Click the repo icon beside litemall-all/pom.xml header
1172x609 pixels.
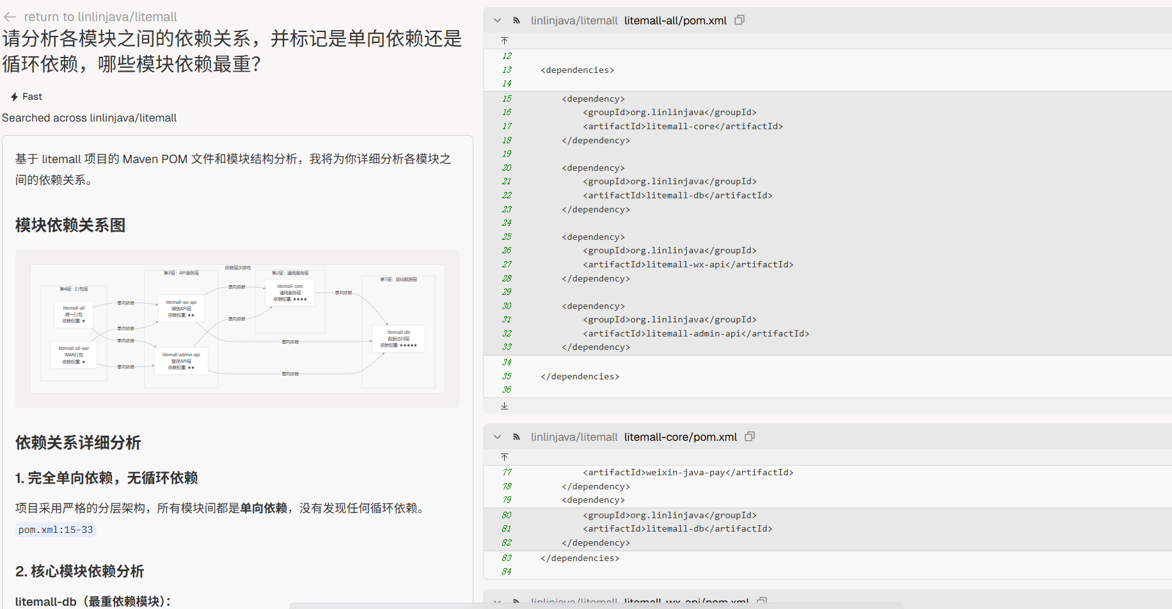click(516, 20)
